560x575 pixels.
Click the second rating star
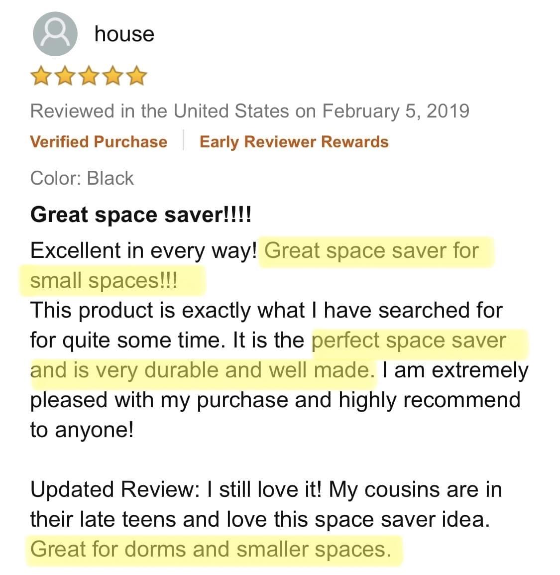pos(64,77)
